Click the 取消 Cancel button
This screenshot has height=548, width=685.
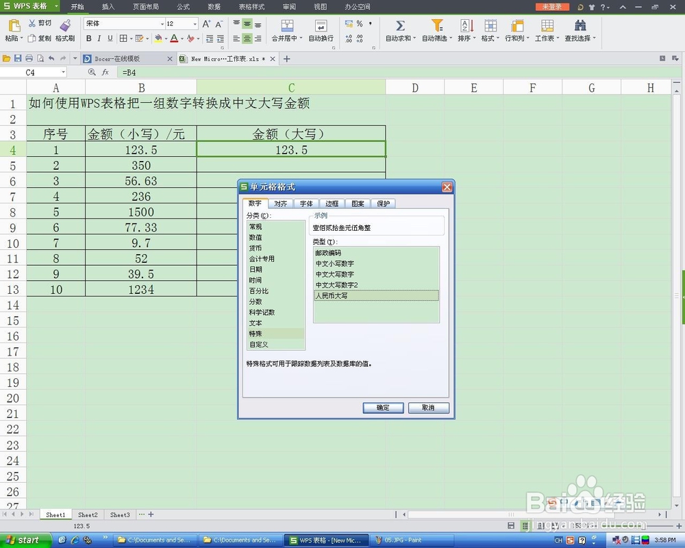tap(428, 408)
